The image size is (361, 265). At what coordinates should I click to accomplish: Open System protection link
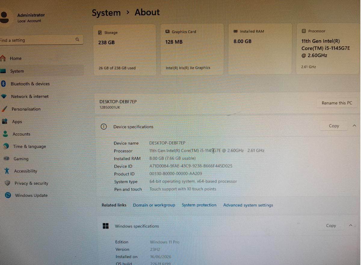tap(199, 205)
